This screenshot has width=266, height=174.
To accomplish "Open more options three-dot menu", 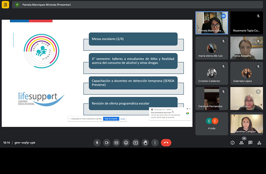I will [155, 143].
